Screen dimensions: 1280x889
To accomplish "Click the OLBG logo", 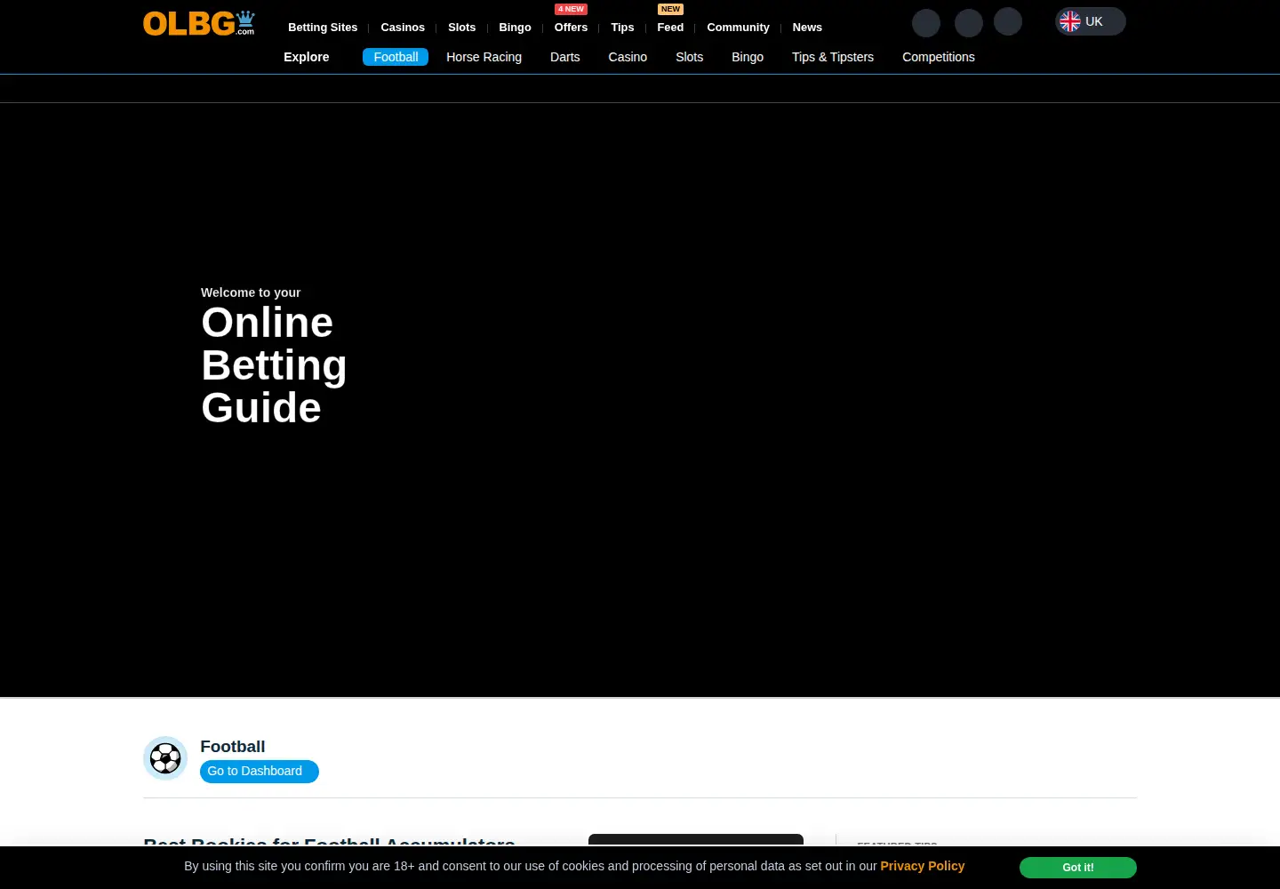I will point(199,23).
